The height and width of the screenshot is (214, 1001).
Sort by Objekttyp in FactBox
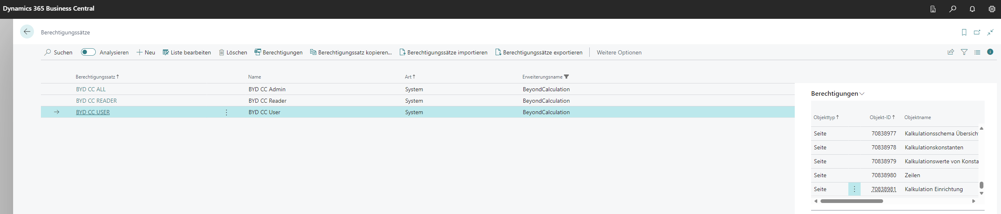tap(826, 117)
